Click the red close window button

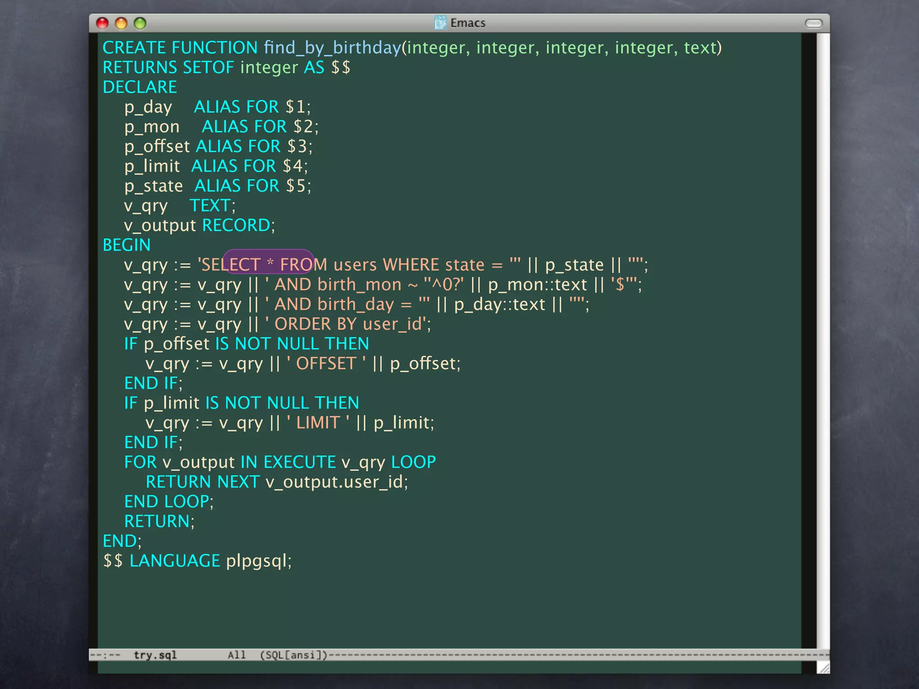tap(102, 23)
